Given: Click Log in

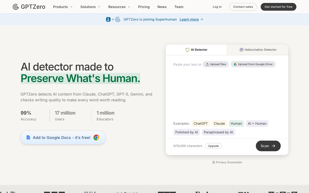Looking at the screenshot, I should coord(217,7).
